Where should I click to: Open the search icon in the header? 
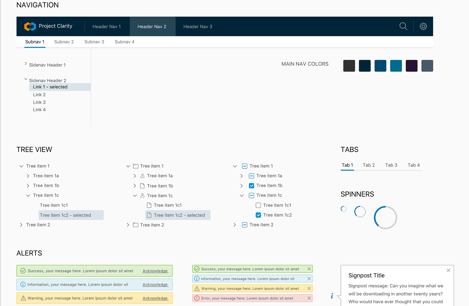(403, 26)
